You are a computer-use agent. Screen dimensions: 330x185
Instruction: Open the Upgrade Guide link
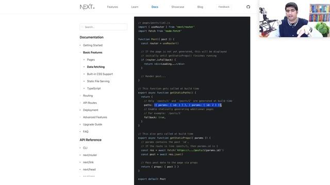point(92,124)
